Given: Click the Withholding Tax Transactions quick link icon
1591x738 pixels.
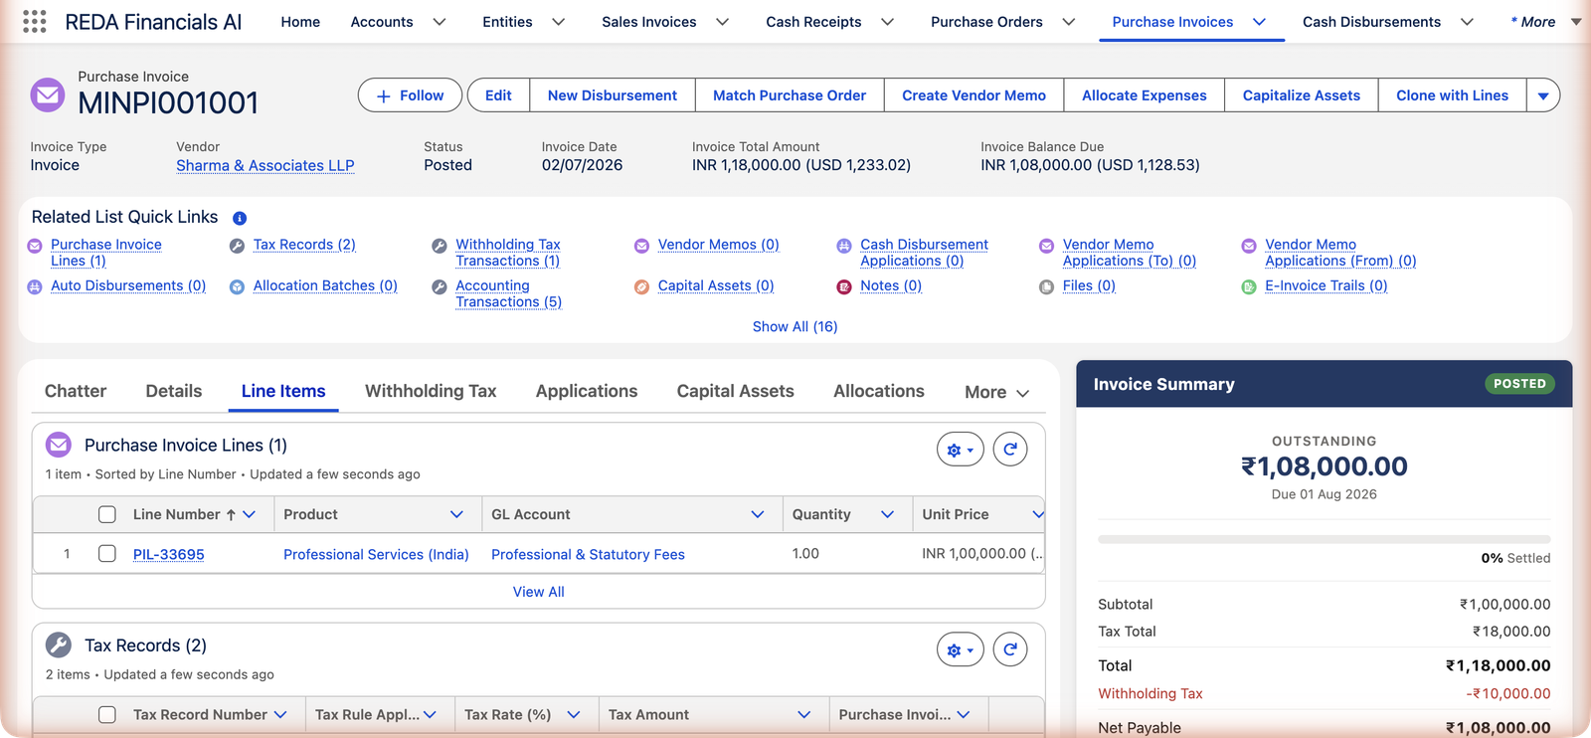Looking at the screenshot, I should (440, 246).
